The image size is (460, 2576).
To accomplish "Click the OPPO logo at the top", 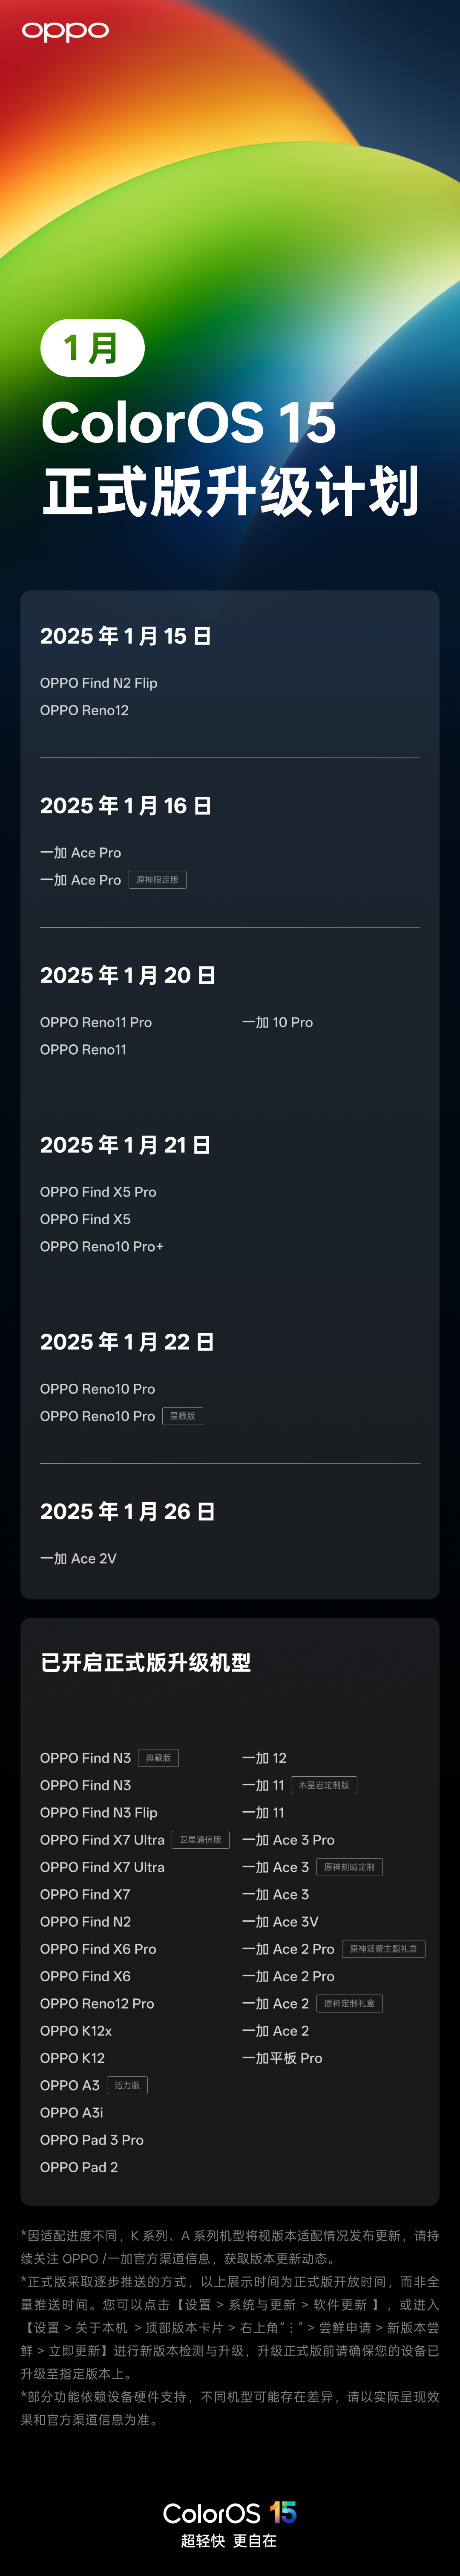I will (x=65, y=31).
